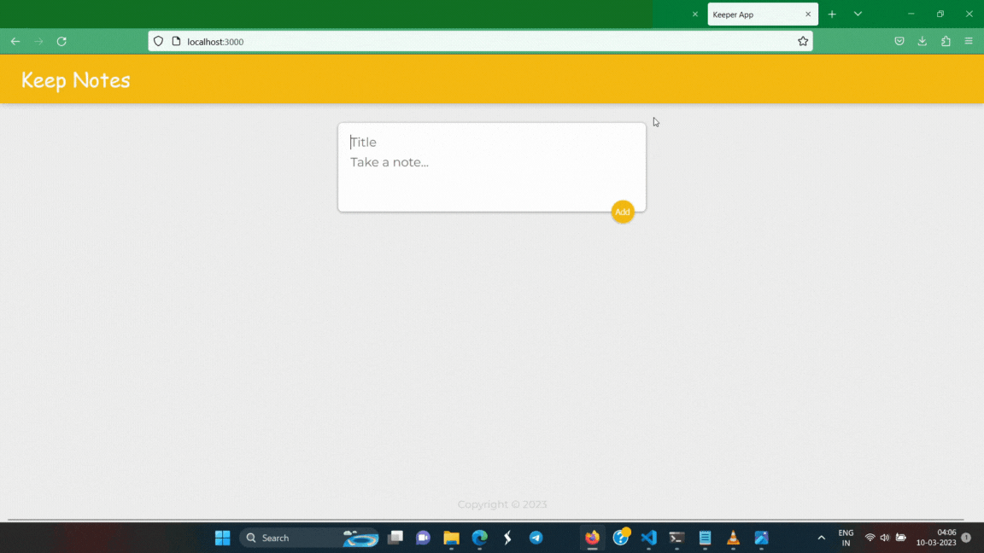The height and width of the screenshot is (553, 984).
Task: Go back using the browser back arrow
Action: (15, 41)
